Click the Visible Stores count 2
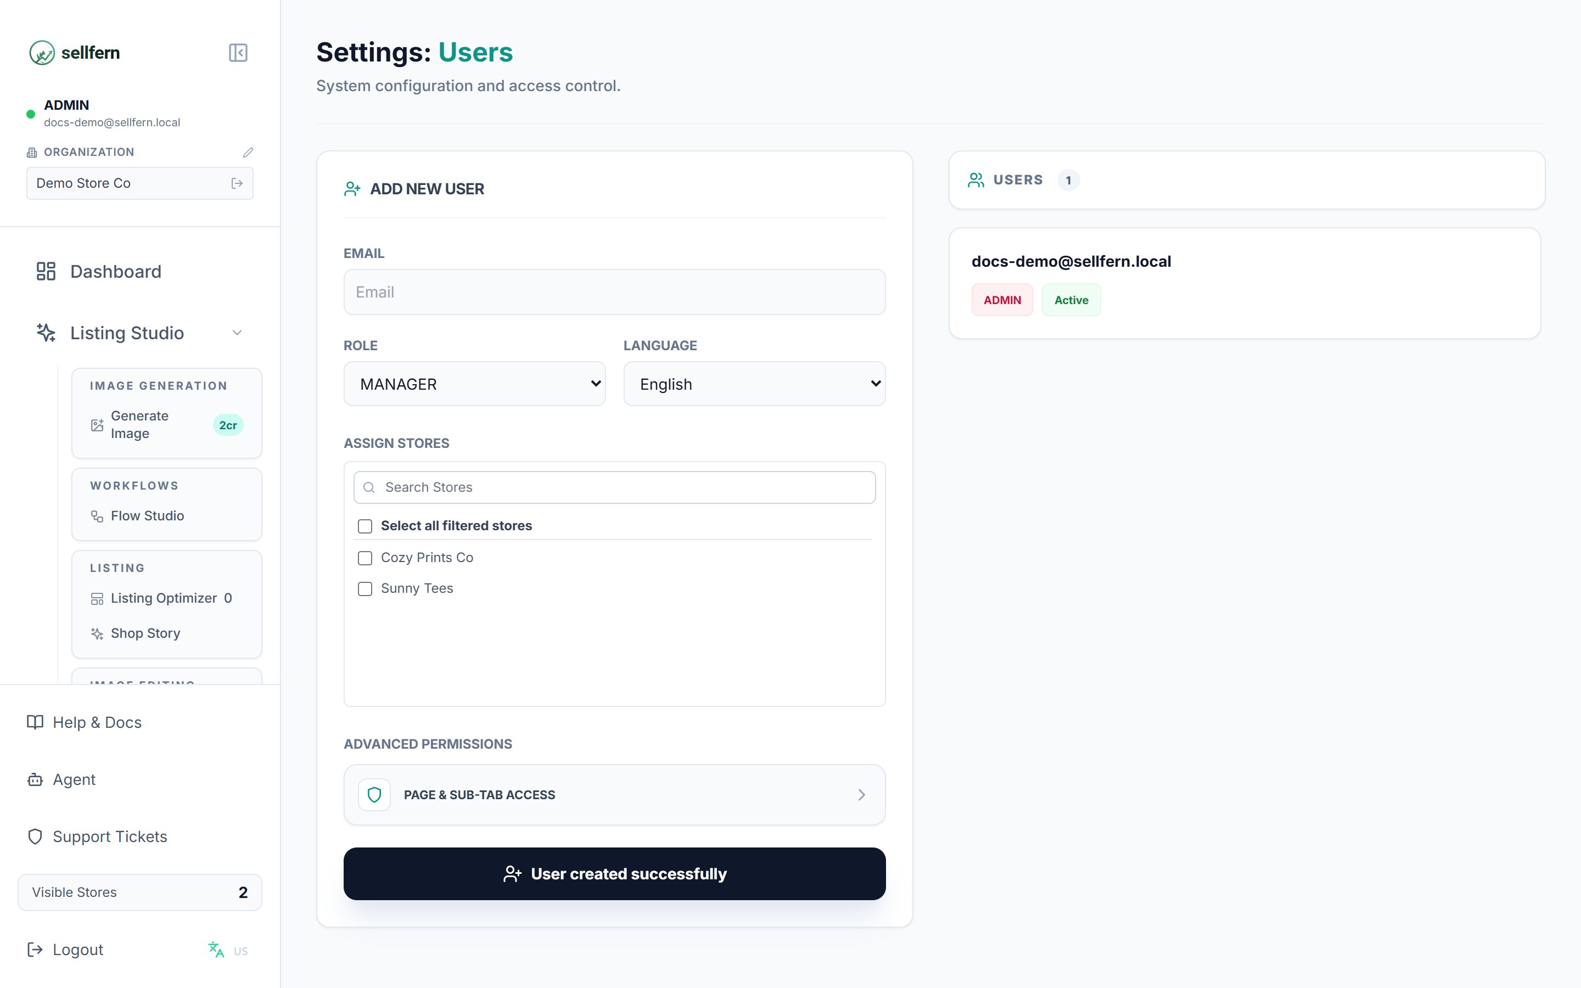The width and height of the screenshot is (1581, 988). pyautogui.click(x=243, y=892)
